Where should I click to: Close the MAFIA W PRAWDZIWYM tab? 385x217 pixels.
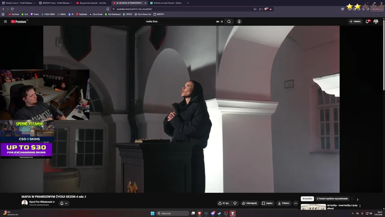[x=145, y=3]
